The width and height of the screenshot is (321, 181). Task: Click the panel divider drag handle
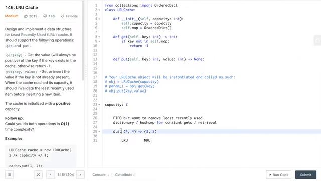tap(86, 72)
